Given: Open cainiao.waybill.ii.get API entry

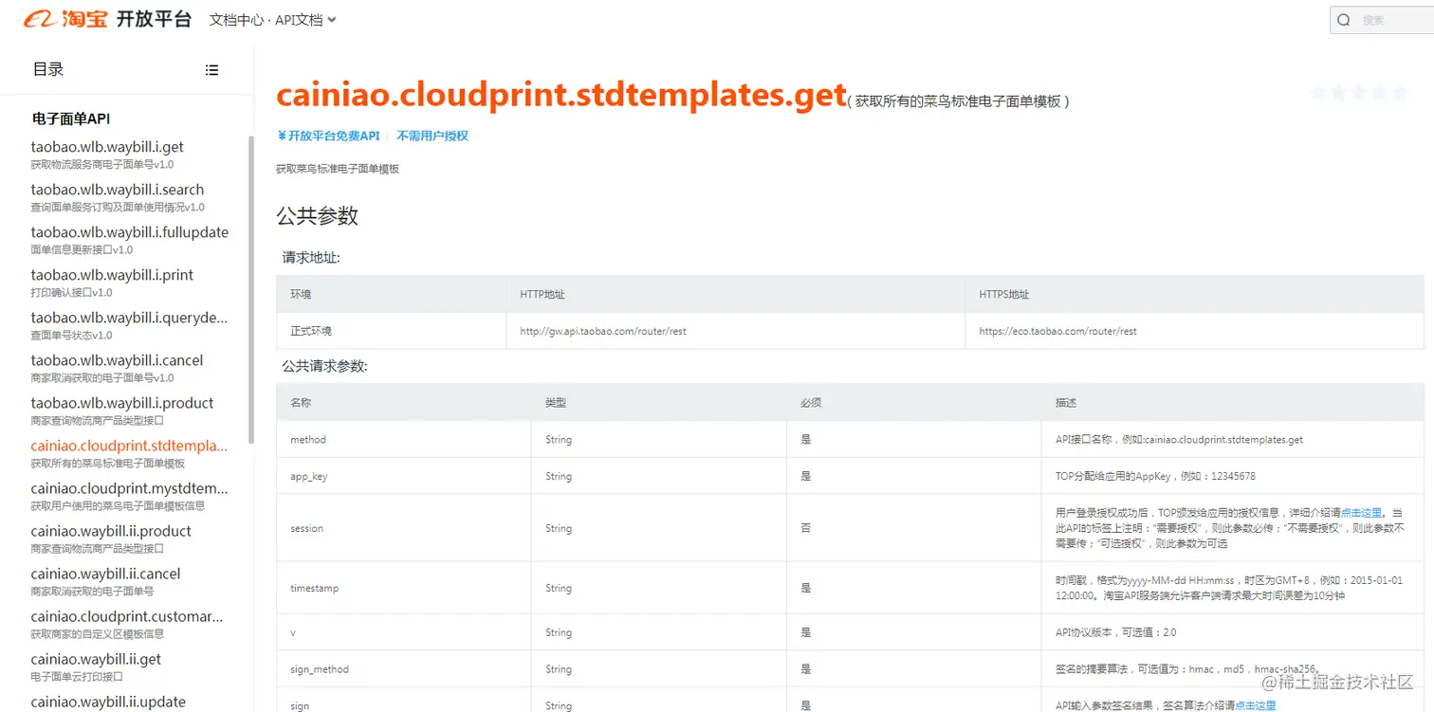Looking at the screenshot, I should (96, 659).
